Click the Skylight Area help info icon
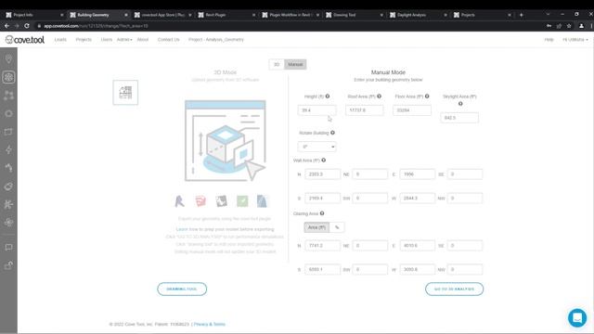 coord(460,104)
